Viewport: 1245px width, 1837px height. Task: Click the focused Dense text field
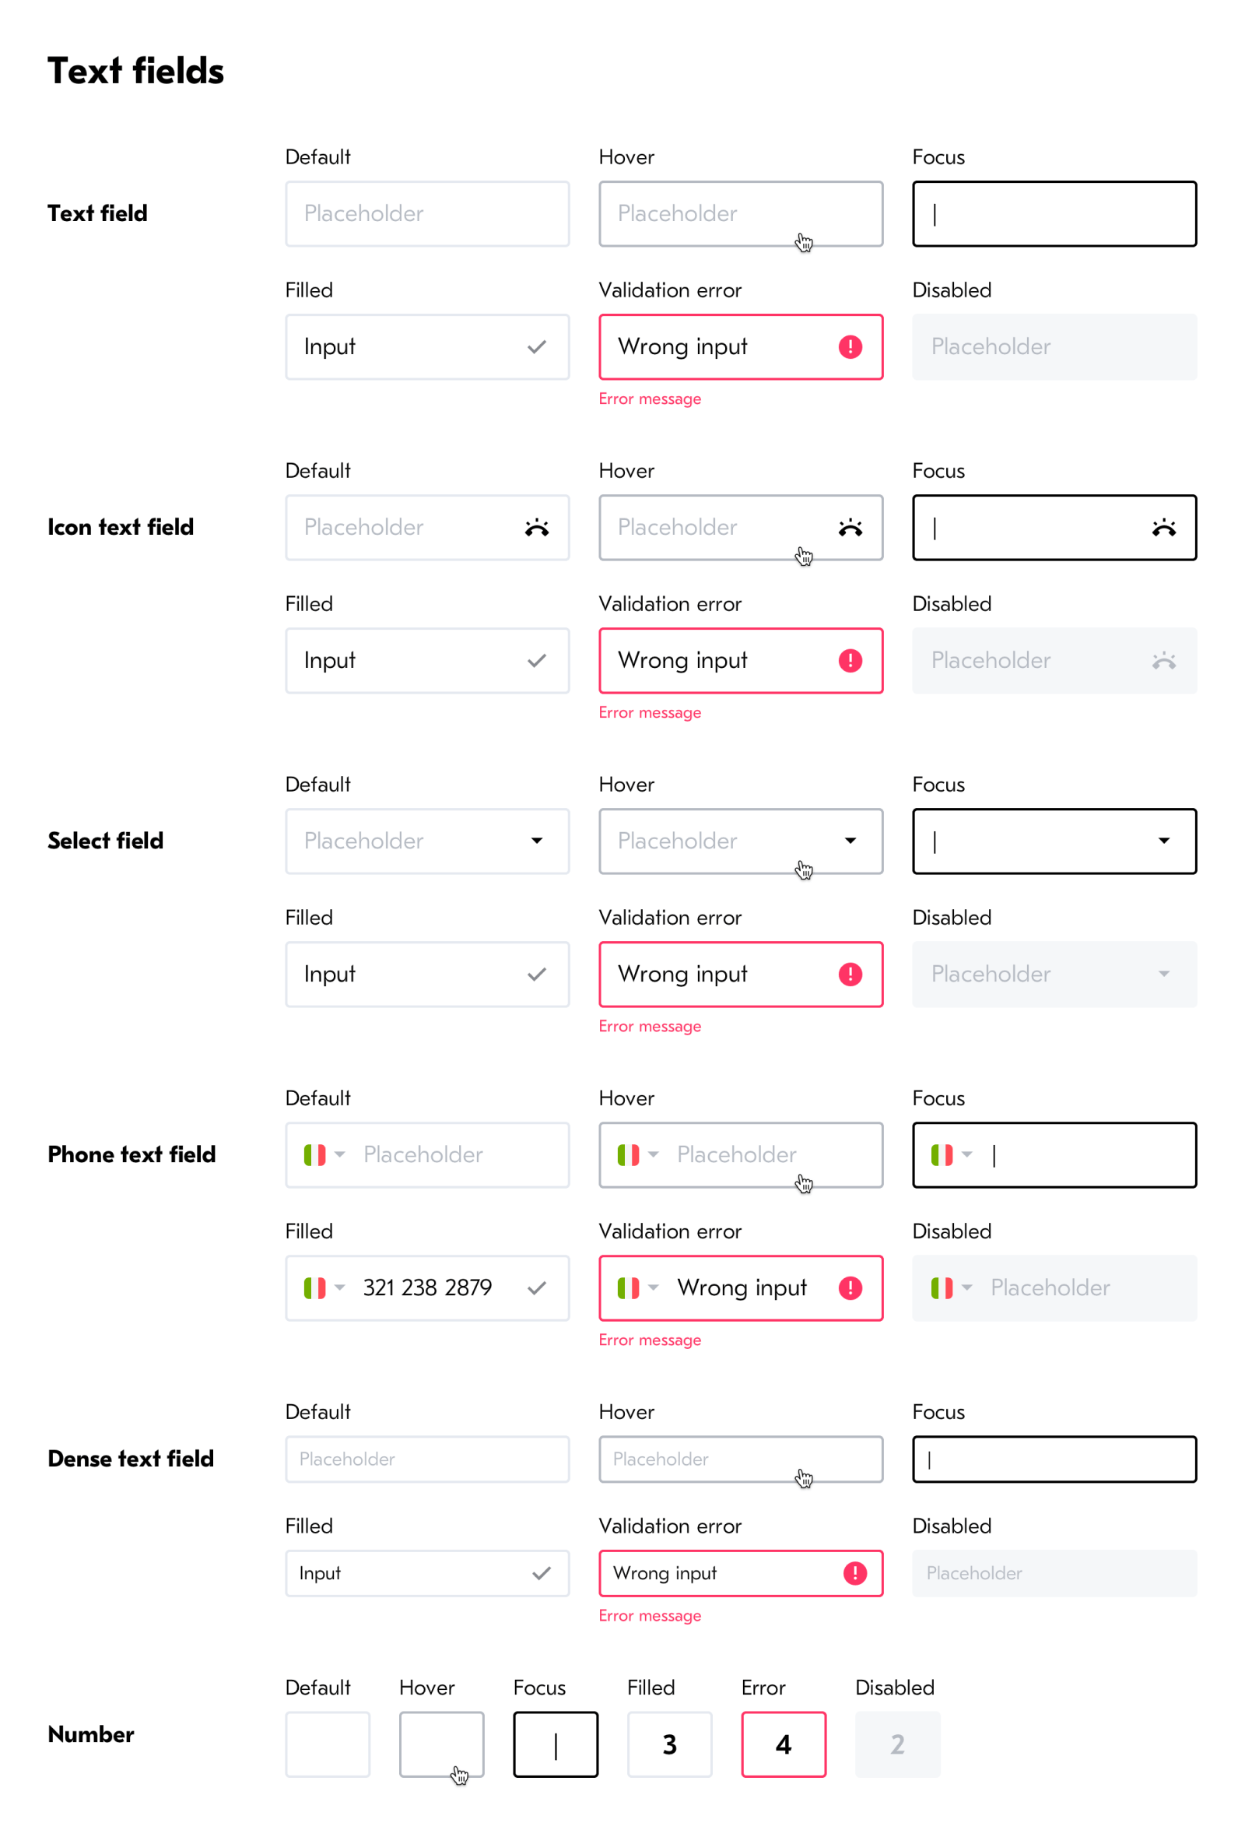tap(1054, 1460)
